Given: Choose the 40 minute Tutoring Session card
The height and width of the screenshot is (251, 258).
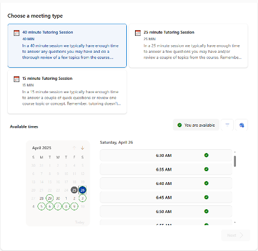Looking at the screenshot, I should (x=67, y=46).
